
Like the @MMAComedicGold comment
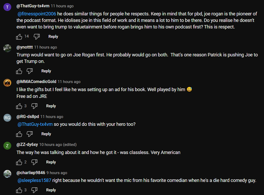tap(19, 106)
